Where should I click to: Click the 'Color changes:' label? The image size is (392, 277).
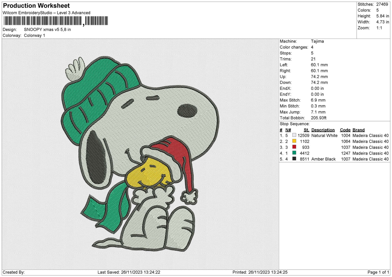(294, 47)
